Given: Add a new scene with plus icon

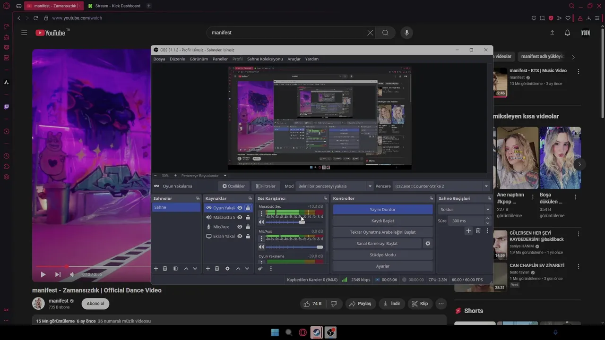Looking at the screenshot, I should (156, 269).
